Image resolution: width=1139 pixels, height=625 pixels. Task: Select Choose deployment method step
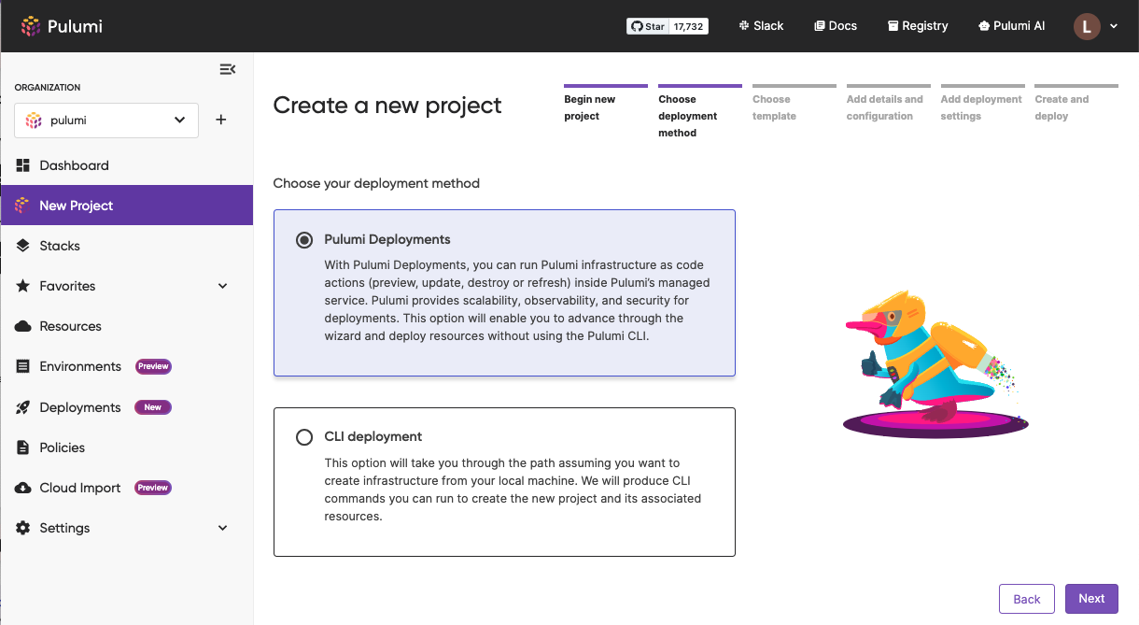click(x=700, y=112)
